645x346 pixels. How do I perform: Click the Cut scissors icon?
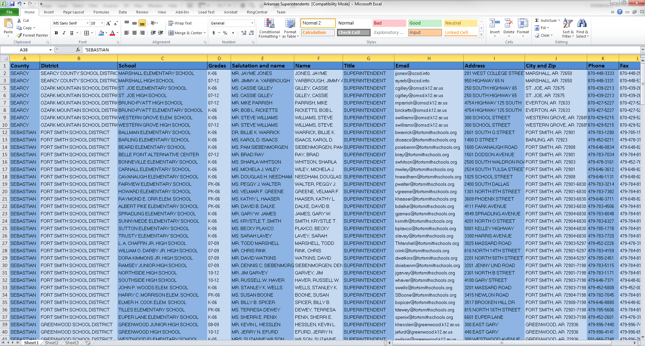(19, 20)
